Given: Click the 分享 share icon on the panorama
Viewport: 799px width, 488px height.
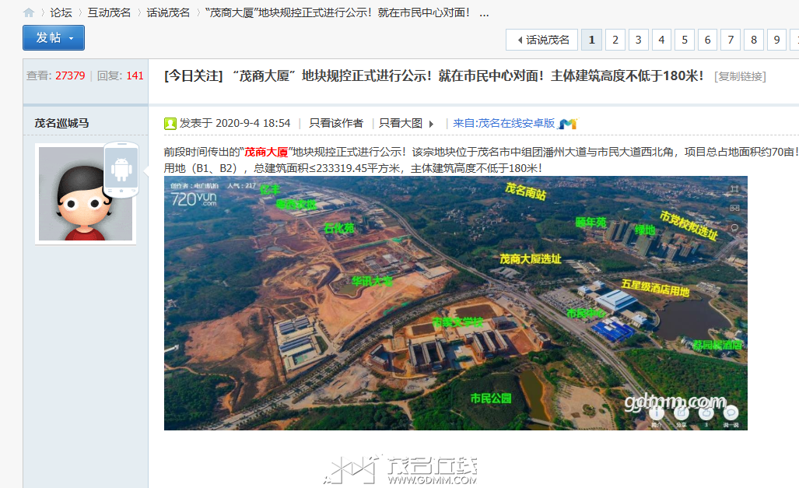Looking at the screenshot, I should tap(681, 413).
